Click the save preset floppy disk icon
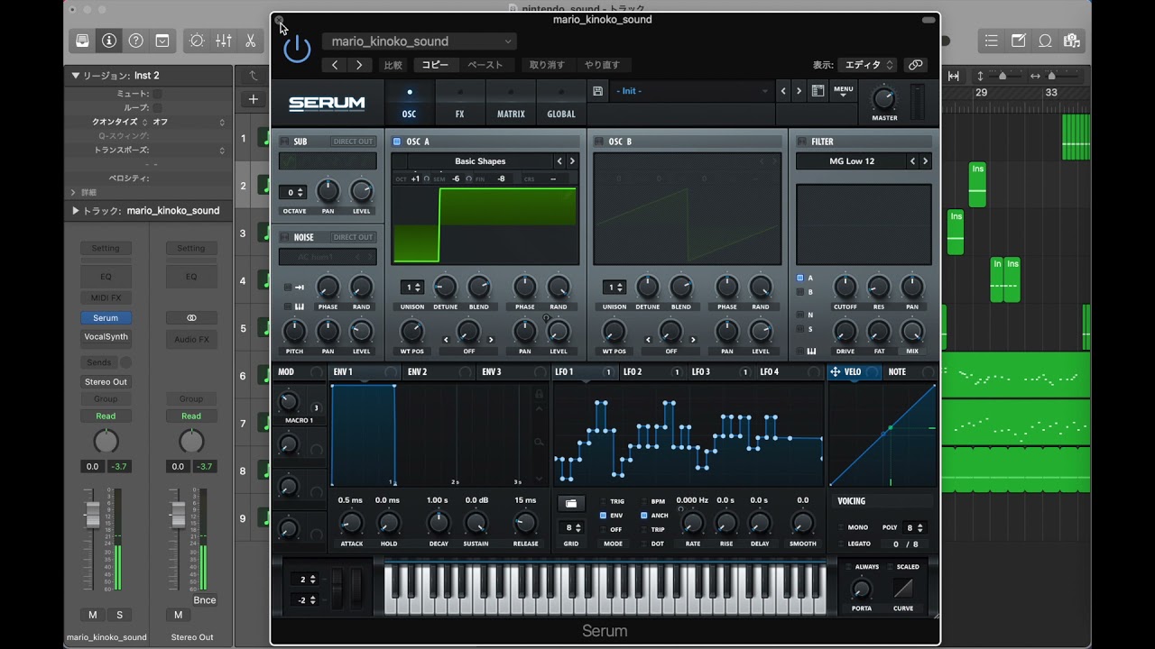The width and height of the screenshot is (1155, 649). 597,91
